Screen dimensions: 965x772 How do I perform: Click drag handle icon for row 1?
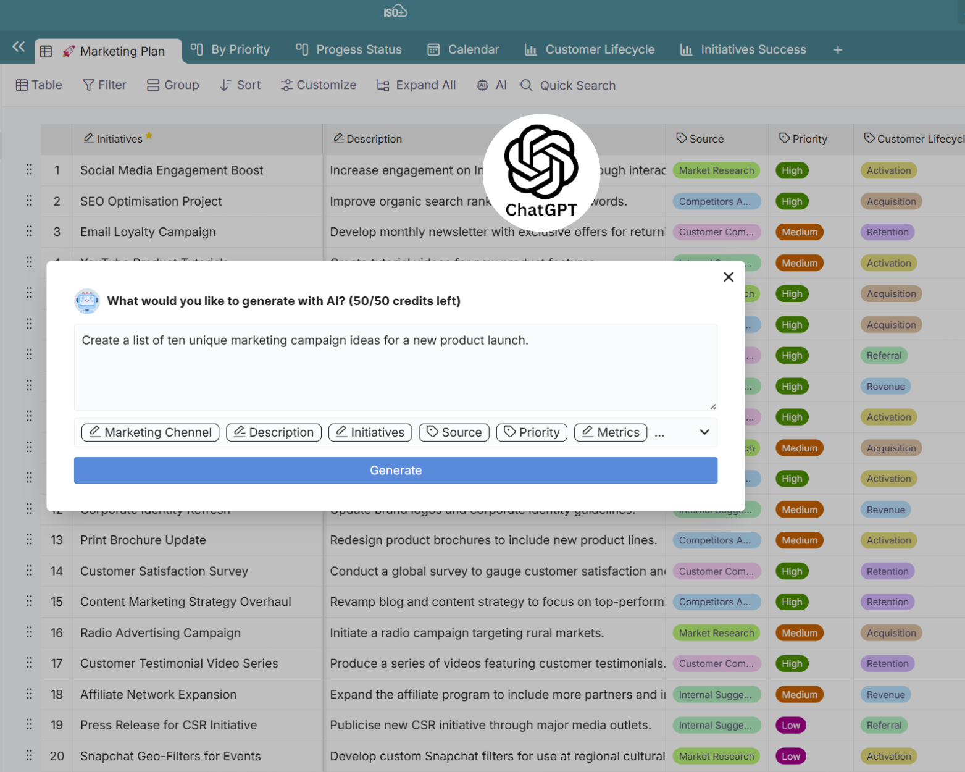pyautogui.click(x=29, y=170)
